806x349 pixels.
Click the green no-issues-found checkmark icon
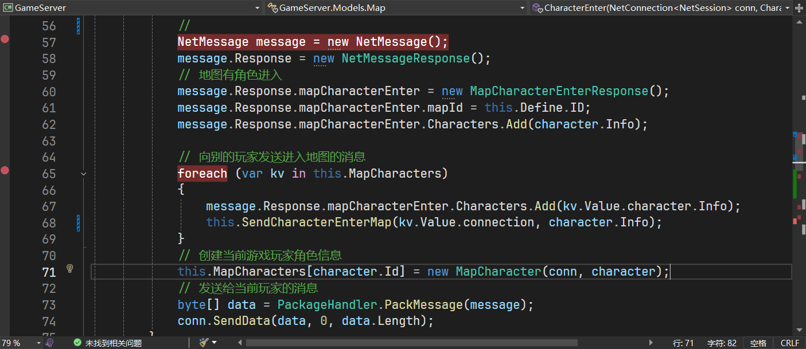pyautogui.click(x=77, y=343)
